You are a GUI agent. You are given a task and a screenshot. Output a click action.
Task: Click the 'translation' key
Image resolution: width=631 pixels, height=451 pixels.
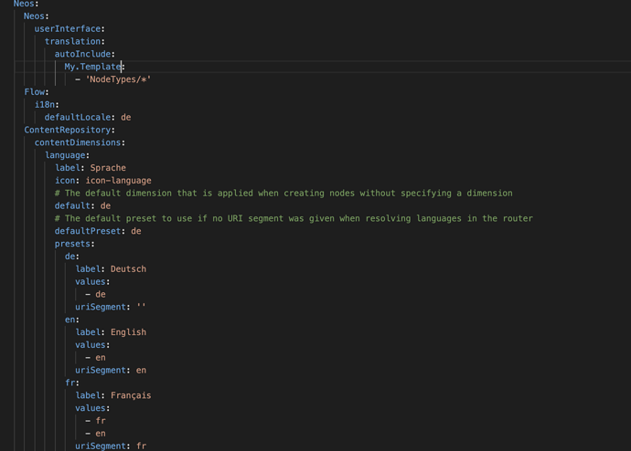coord(72,41)
